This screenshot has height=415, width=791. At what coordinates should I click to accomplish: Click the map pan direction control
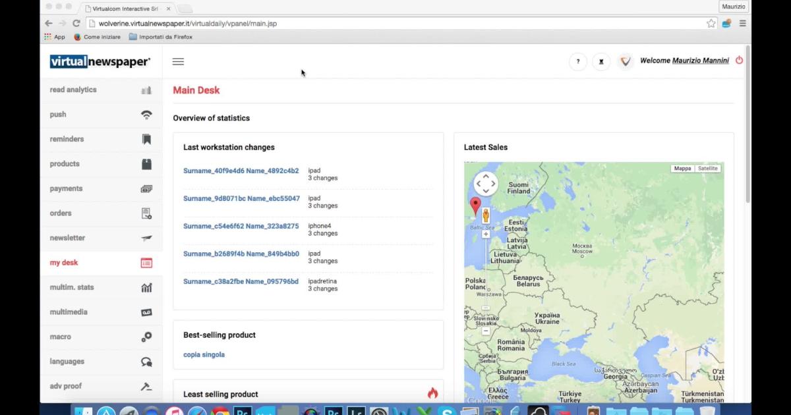tap(486, 184)
